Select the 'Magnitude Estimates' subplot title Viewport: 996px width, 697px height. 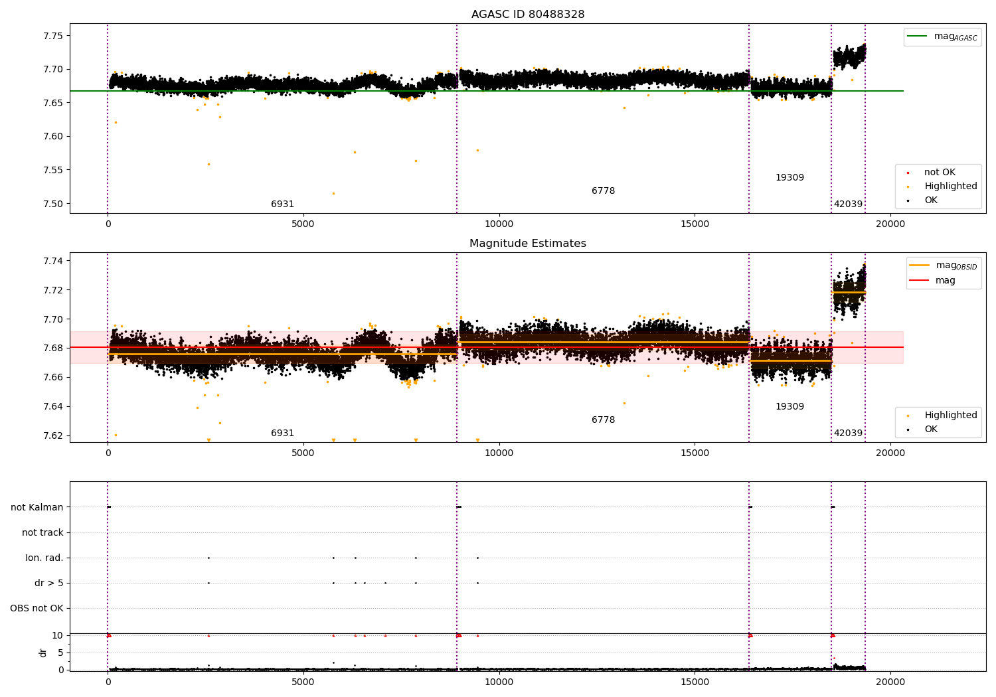(x=528, y=244)
